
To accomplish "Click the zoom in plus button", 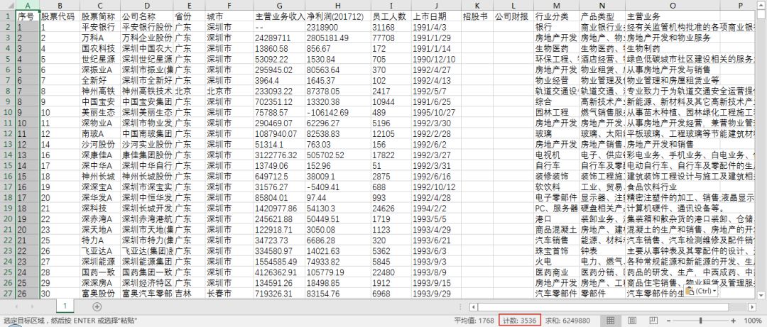I will click(733, 321).
